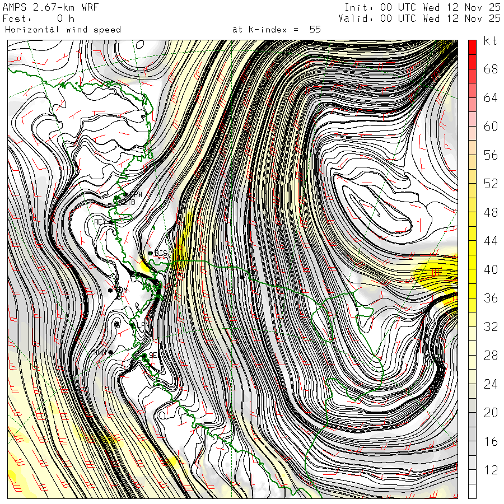The image size is (504, 504).
Task: Click the 56 kt legend value
Action: coord(491,155)
